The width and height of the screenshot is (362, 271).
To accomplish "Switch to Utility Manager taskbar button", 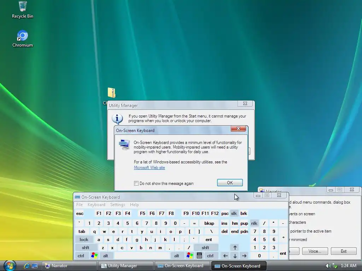I will point(126,266).
